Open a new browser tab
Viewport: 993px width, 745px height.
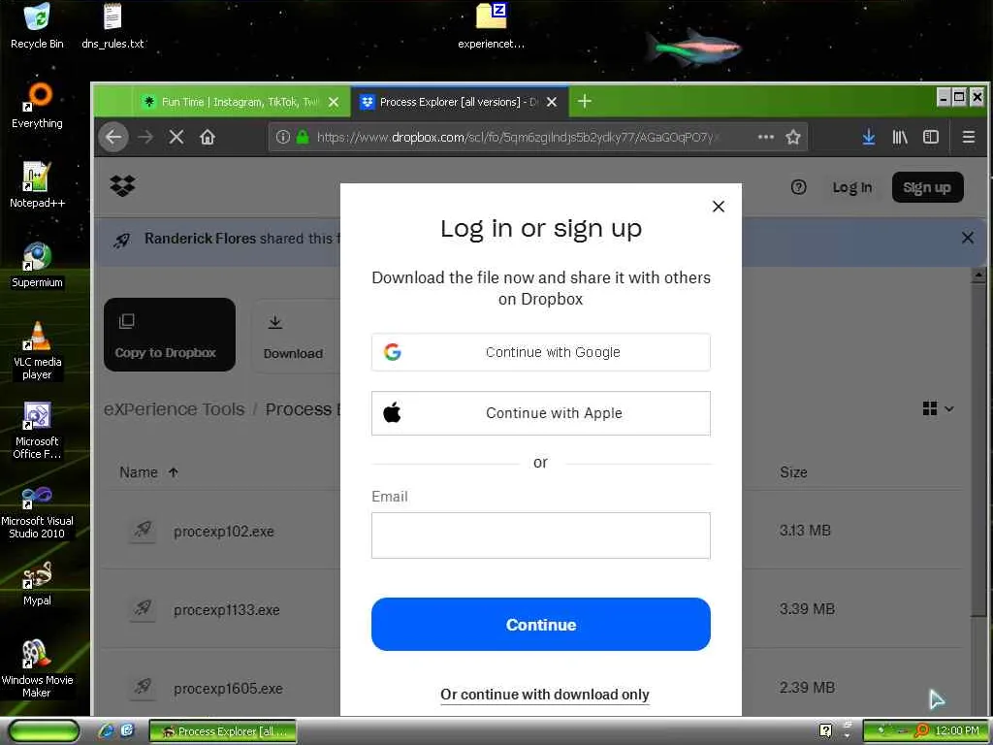tap(585, 101)
